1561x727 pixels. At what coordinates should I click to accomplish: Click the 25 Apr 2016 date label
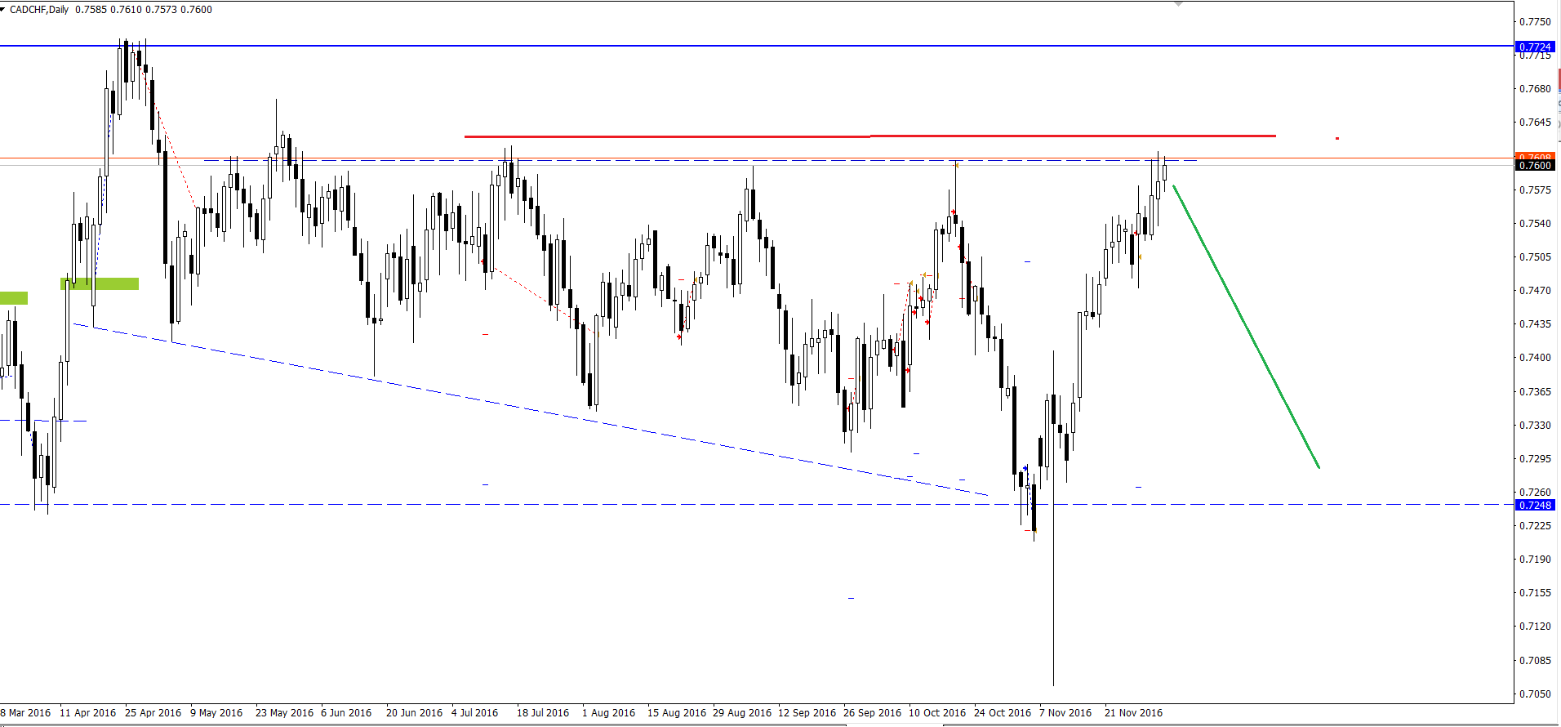(x=153, y=712)
